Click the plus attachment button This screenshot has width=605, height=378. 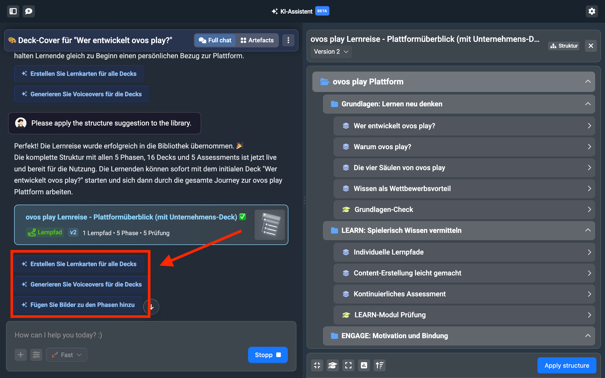click(x=21, y=355)
